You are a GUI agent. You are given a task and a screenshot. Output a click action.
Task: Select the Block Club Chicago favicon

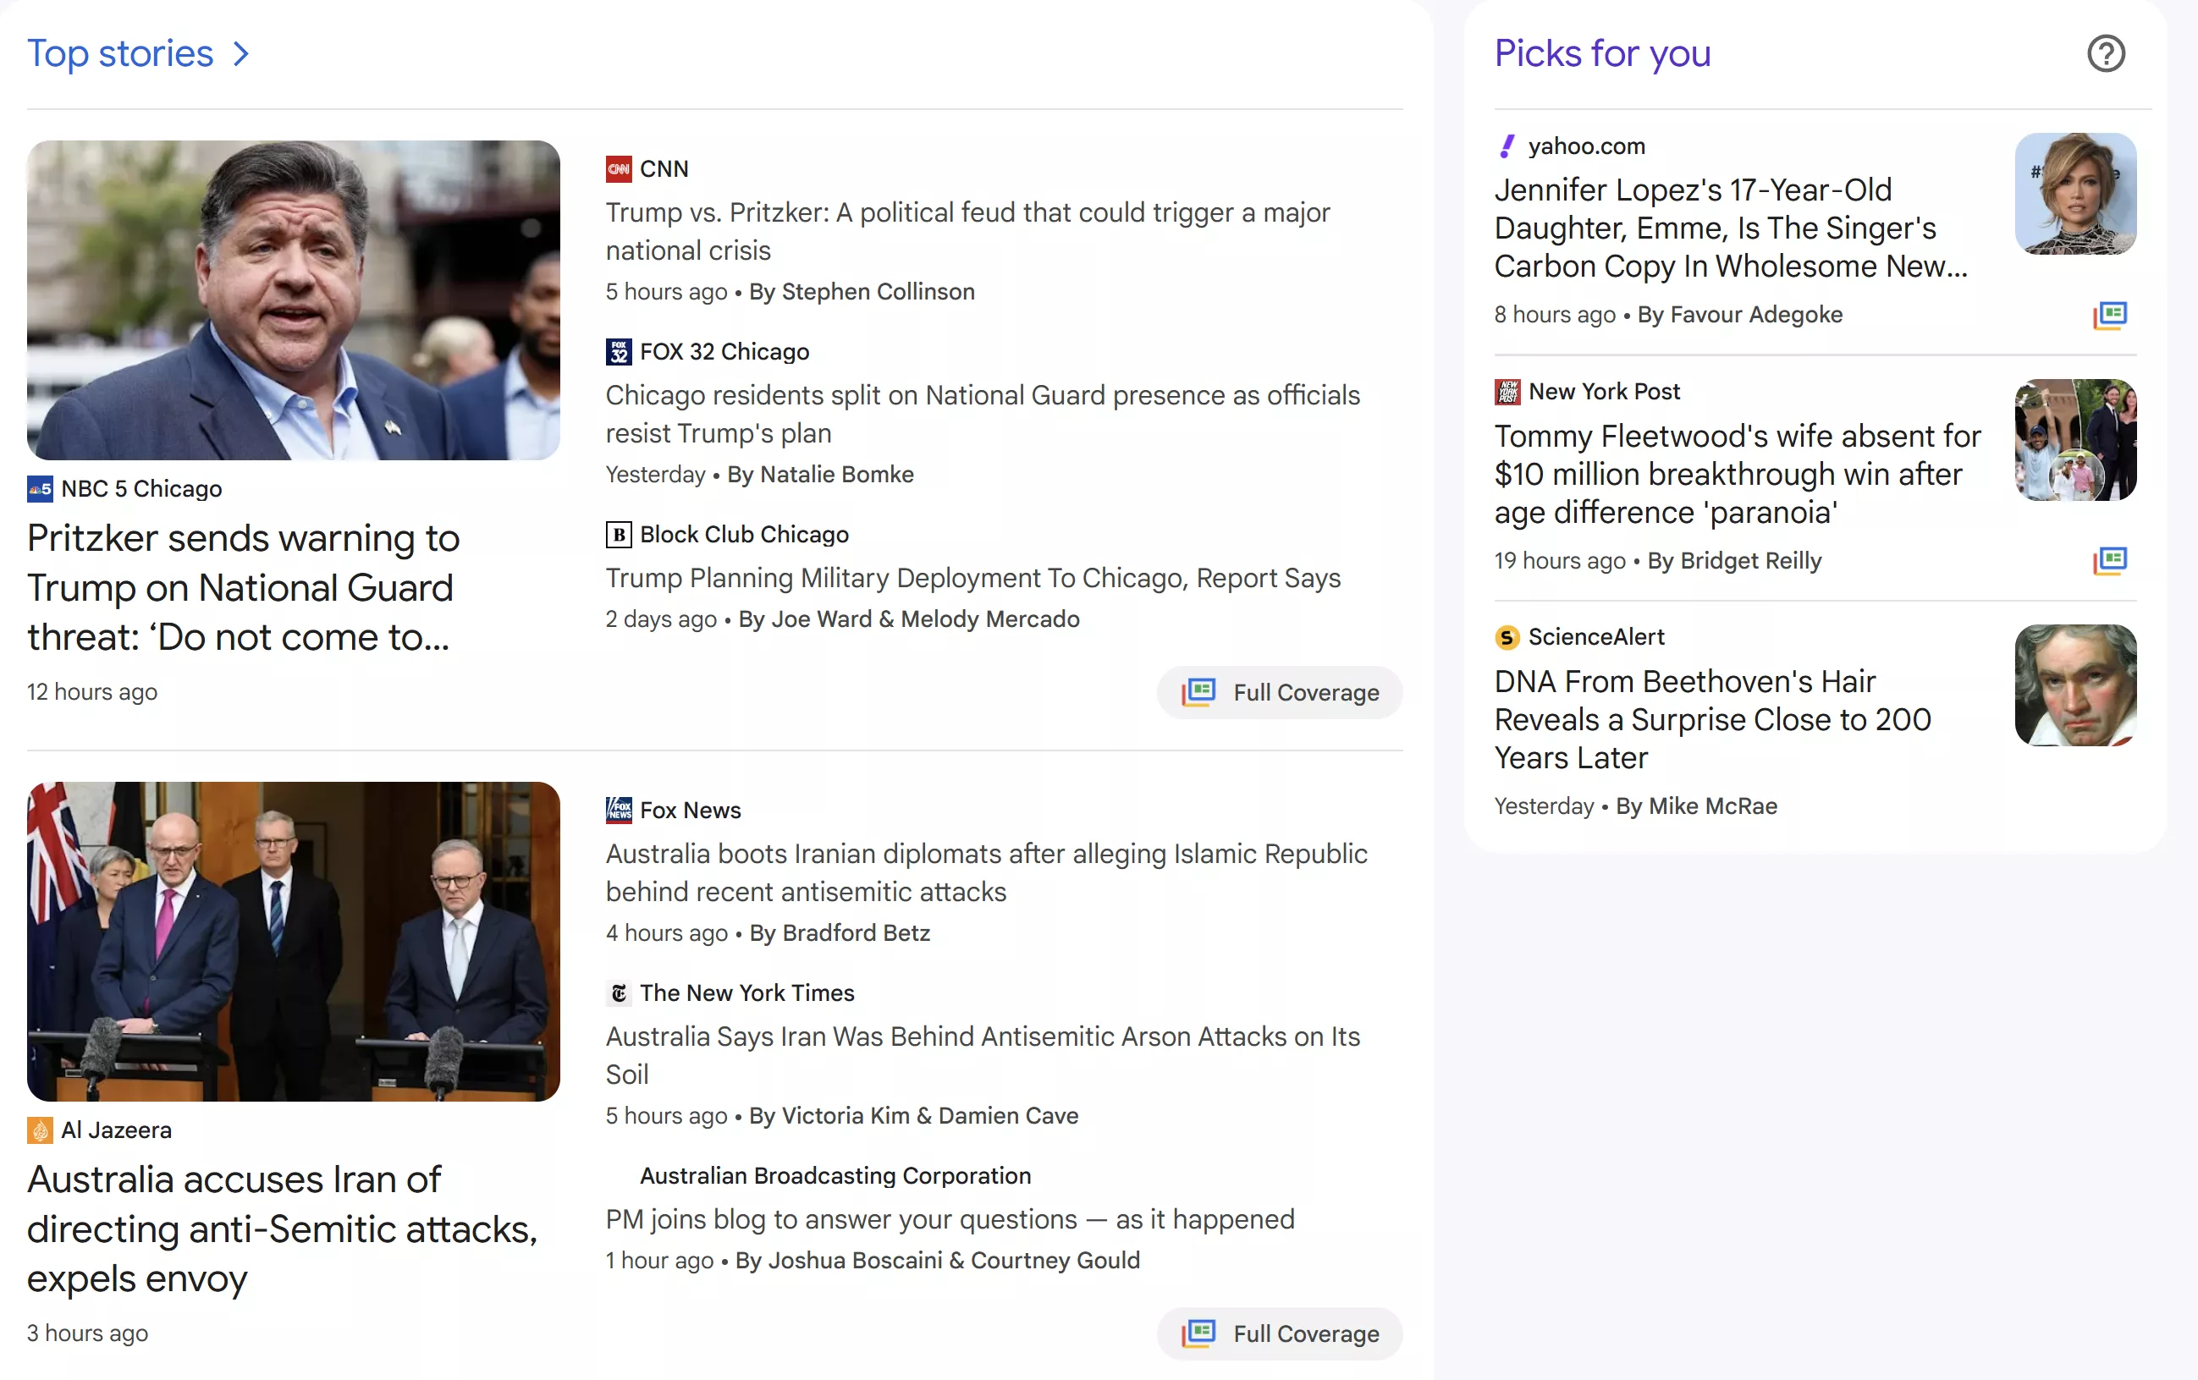pos(618,534)
